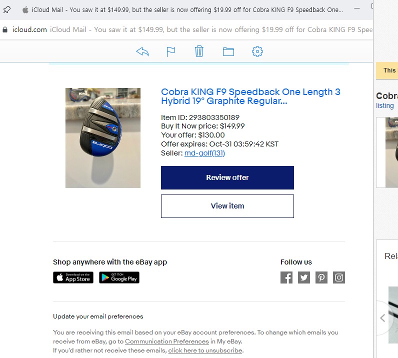398x358 pixels.
Task: Delete the email using the trash icon
Action: 199,51
